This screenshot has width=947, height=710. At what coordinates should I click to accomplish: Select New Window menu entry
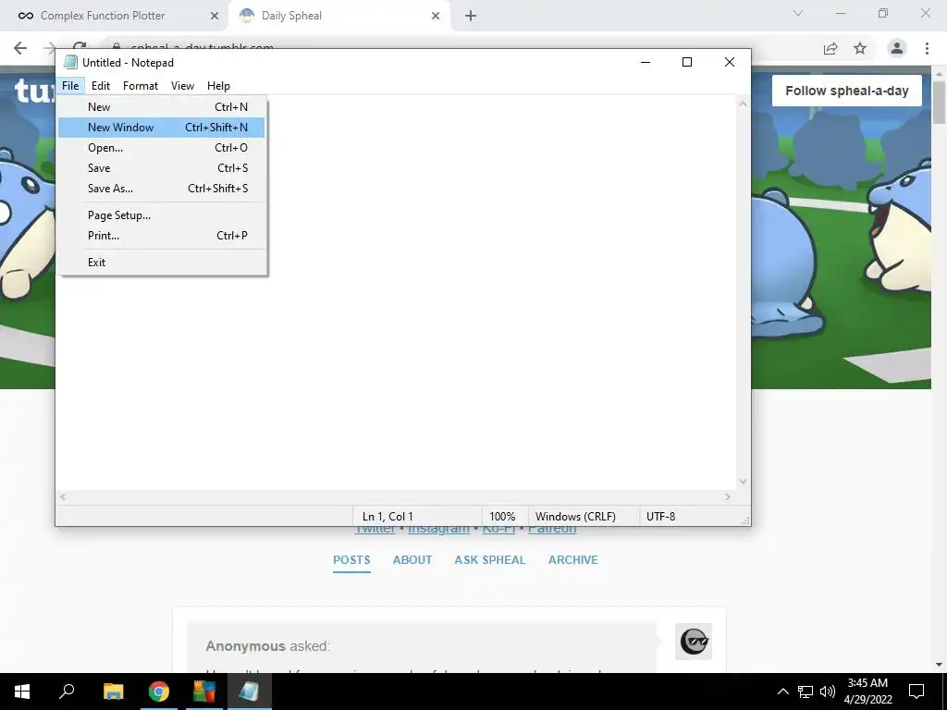161,128
